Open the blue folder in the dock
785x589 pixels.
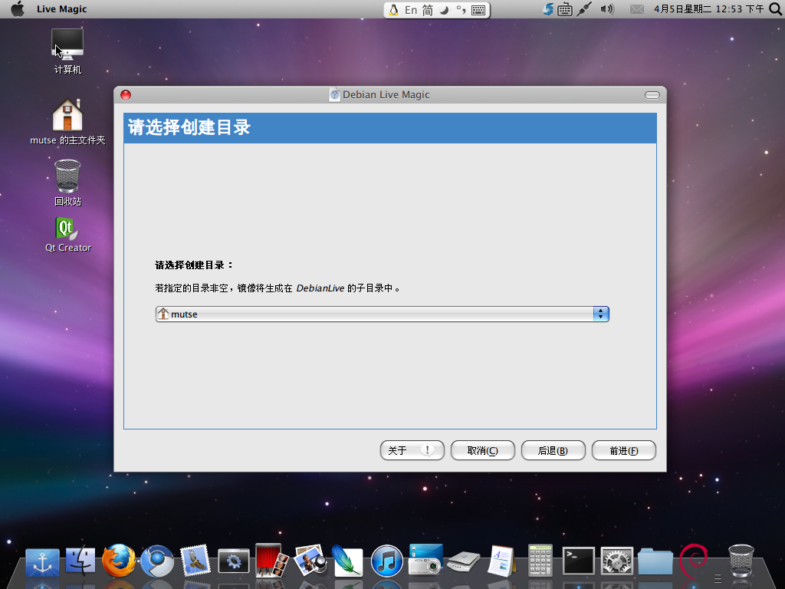[655, 561]
